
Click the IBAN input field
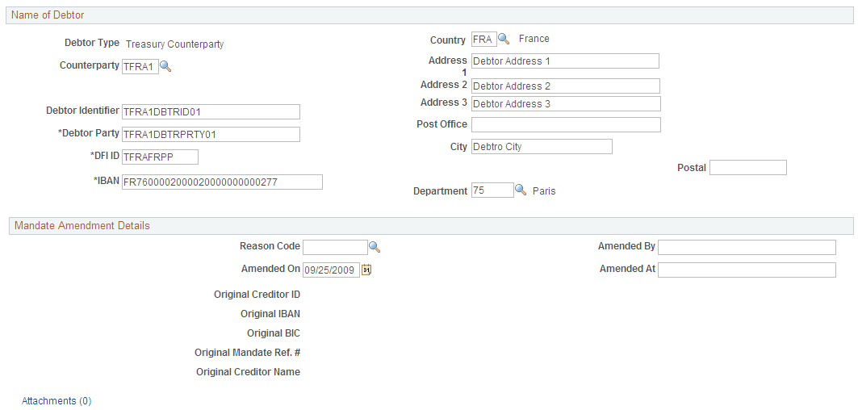point(222,182)
